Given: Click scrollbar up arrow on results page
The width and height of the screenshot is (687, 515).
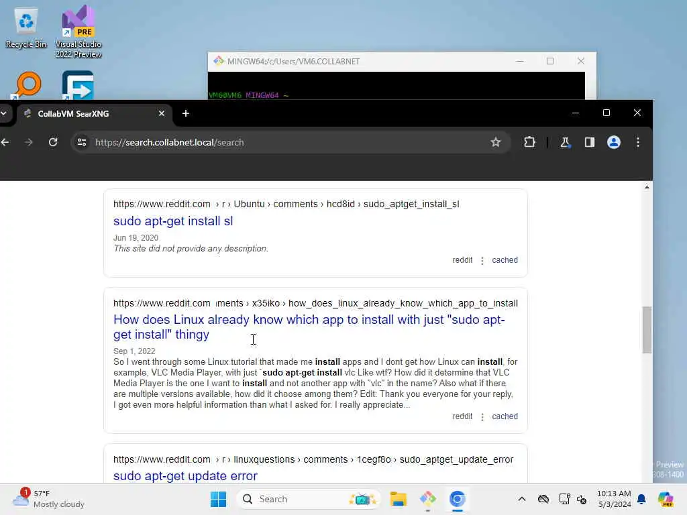Looking at the screenshot, I should pyautogui.click(x=647, y=187).
